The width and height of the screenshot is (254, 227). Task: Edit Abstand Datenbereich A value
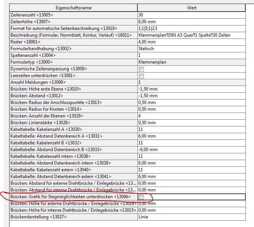coord(192,136)
